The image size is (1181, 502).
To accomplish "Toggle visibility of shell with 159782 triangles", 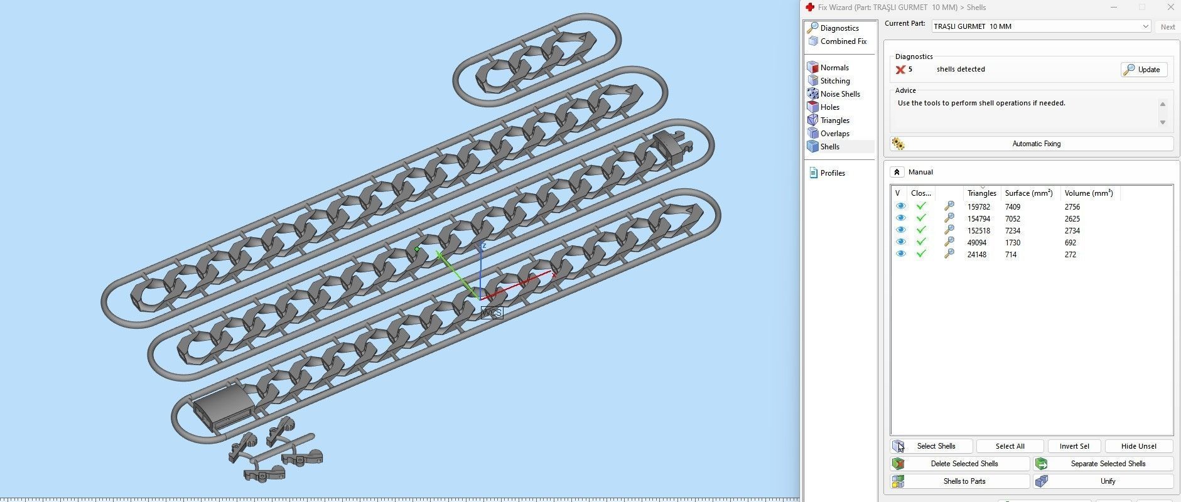I will click(900, 206).
